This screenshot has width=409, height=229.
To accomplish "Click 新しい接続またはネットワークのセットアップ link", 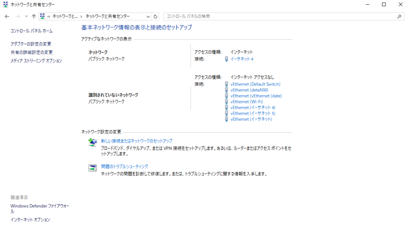I will (x=136, y=141).
